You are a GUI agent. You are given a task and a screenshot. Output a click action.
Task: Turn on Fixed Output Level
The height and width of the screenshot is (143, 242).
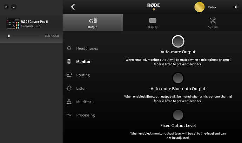point(178,115)
